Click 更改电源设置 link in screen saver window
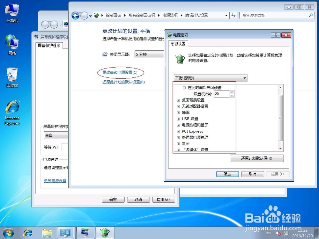This screenshot has height=239, width=319. (55, 180)
